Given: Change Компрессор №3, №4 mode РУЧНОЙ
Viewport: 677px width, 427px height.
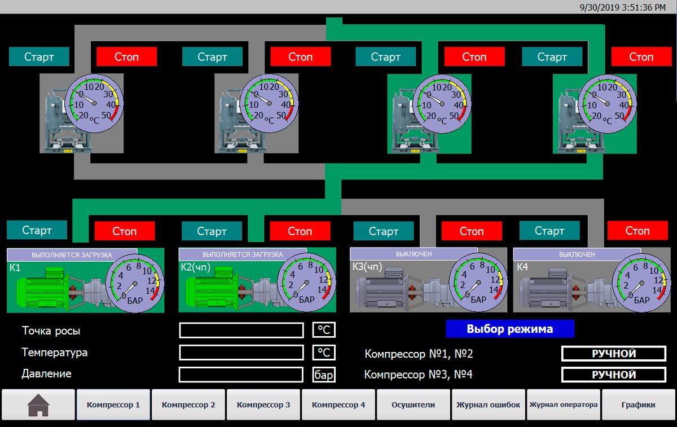Looking at the screenshot, I should [x=614, y=375].
